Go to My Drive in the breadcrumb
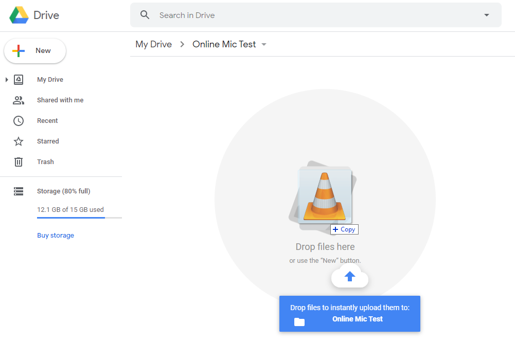This screenshot has height=341, width=515. 153,44
